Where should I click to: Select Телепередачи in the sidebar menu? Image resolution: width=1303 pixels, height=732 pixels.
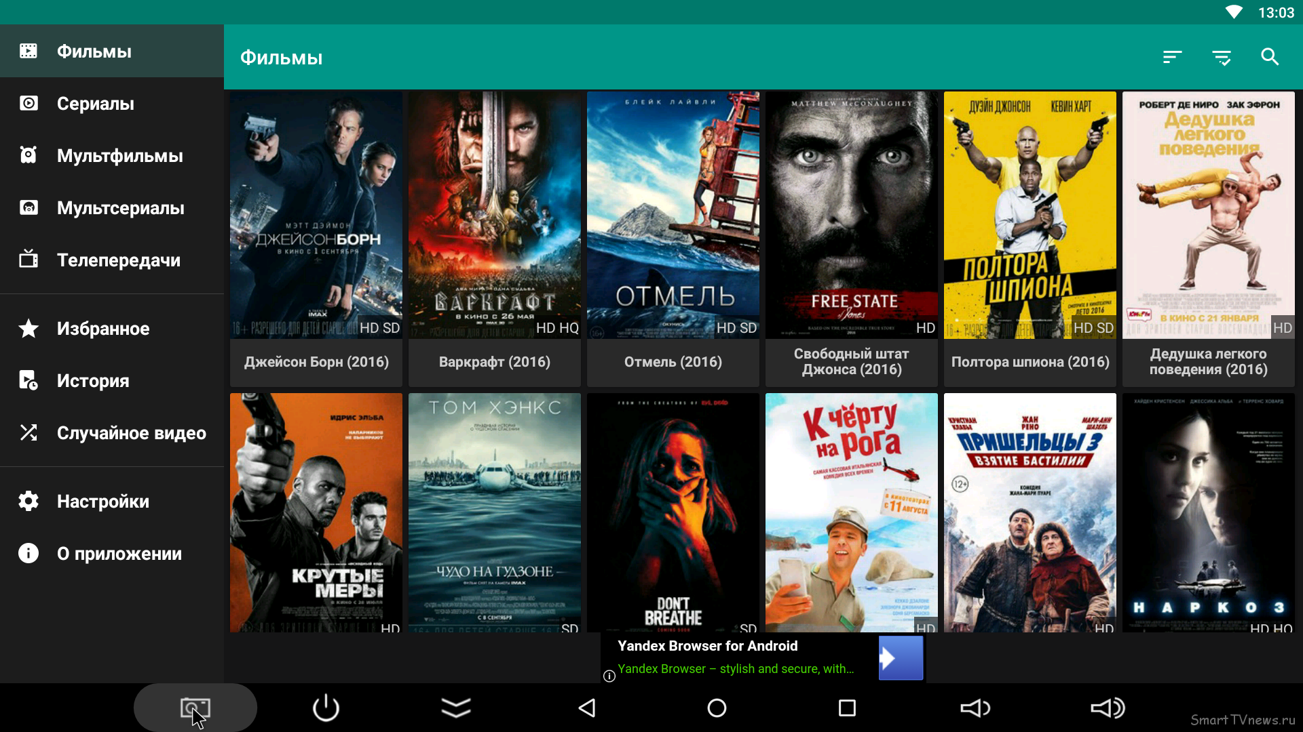pyautogui.click(x=112, y=260)
